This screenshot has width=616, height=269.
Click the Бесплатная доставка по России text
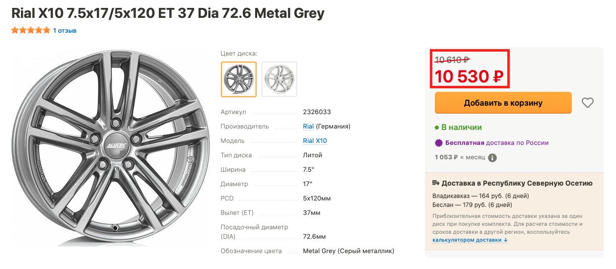[x=497, y=143]
